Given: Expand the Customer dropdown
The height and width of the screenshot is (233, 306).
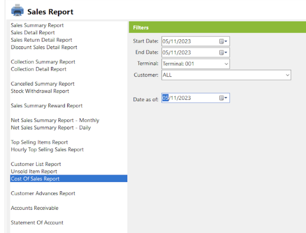Looking at the screenshot, I should coord(287,75).
